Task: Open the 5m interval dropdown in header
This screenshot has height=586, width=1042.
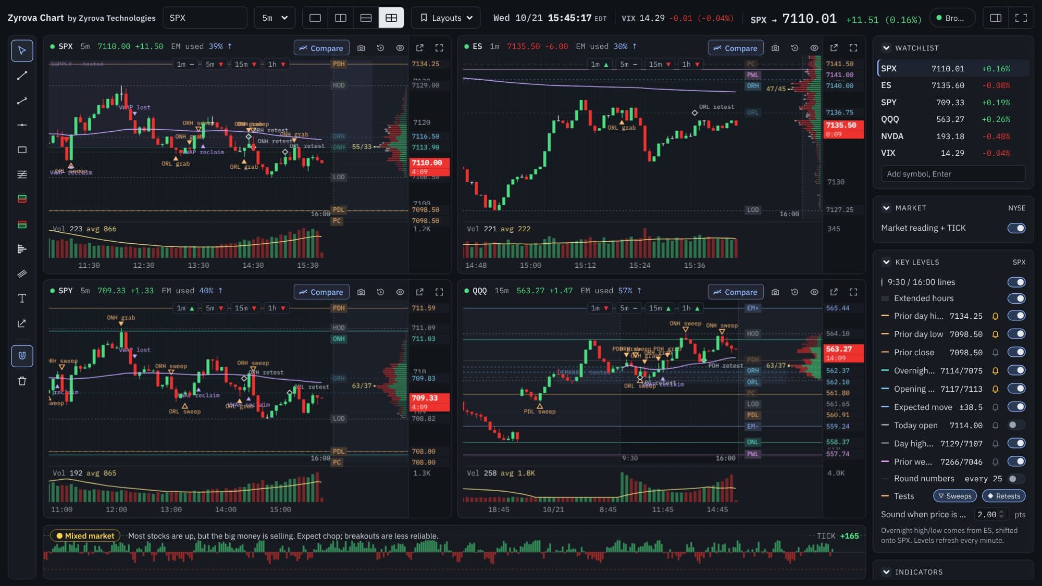Action: [x=275, y=18]
